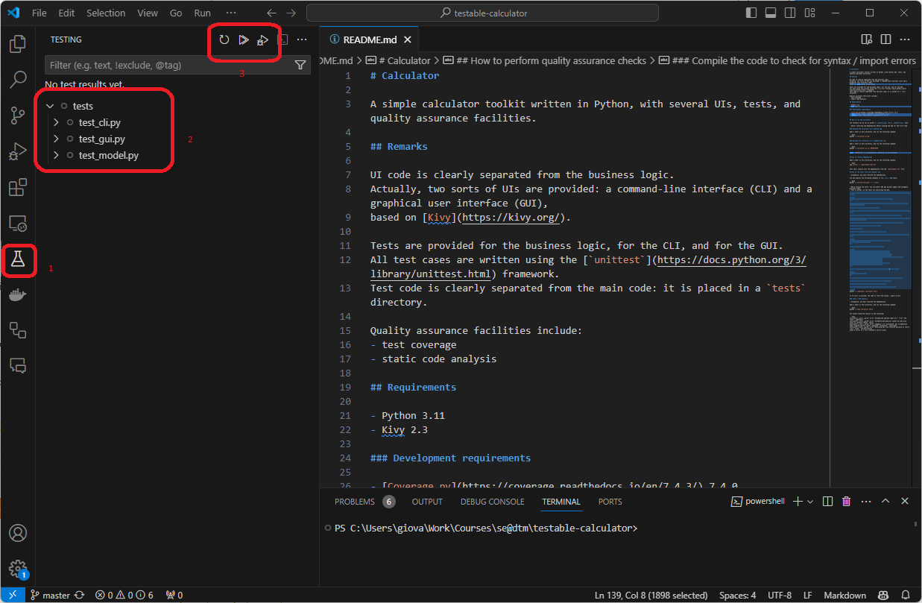The image size is (922, 603).
Task: Toggle primary side bar layout icon
Action: click(x=751, y=13)
